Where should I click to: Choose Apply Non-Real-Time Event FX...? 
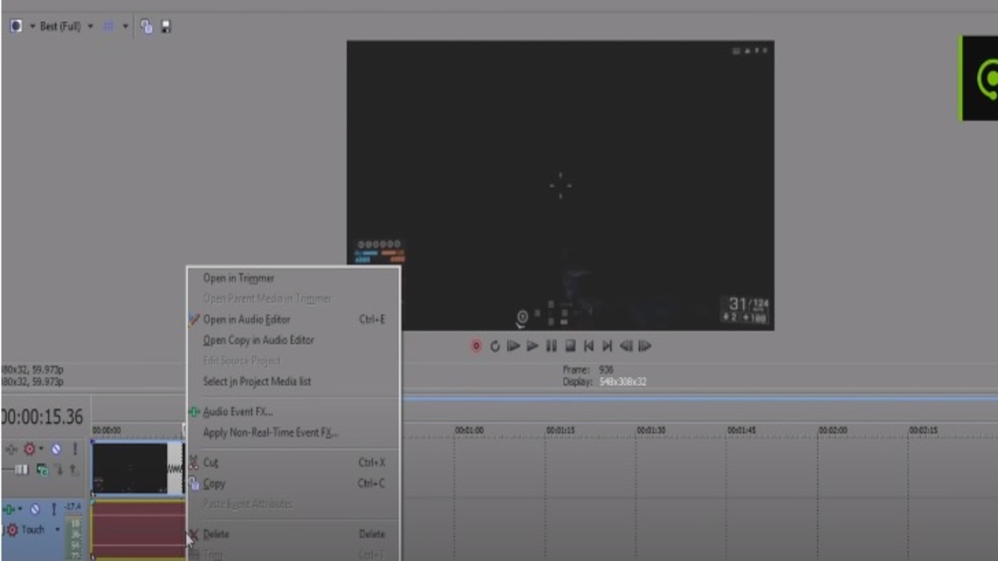click(293, 432)
